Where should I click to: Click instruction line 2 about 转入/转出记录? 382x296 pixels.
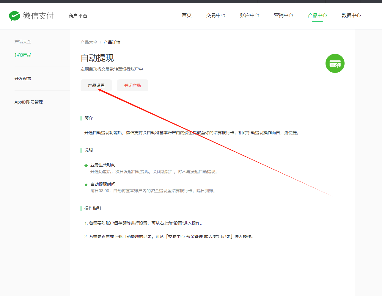coord(169,237)
